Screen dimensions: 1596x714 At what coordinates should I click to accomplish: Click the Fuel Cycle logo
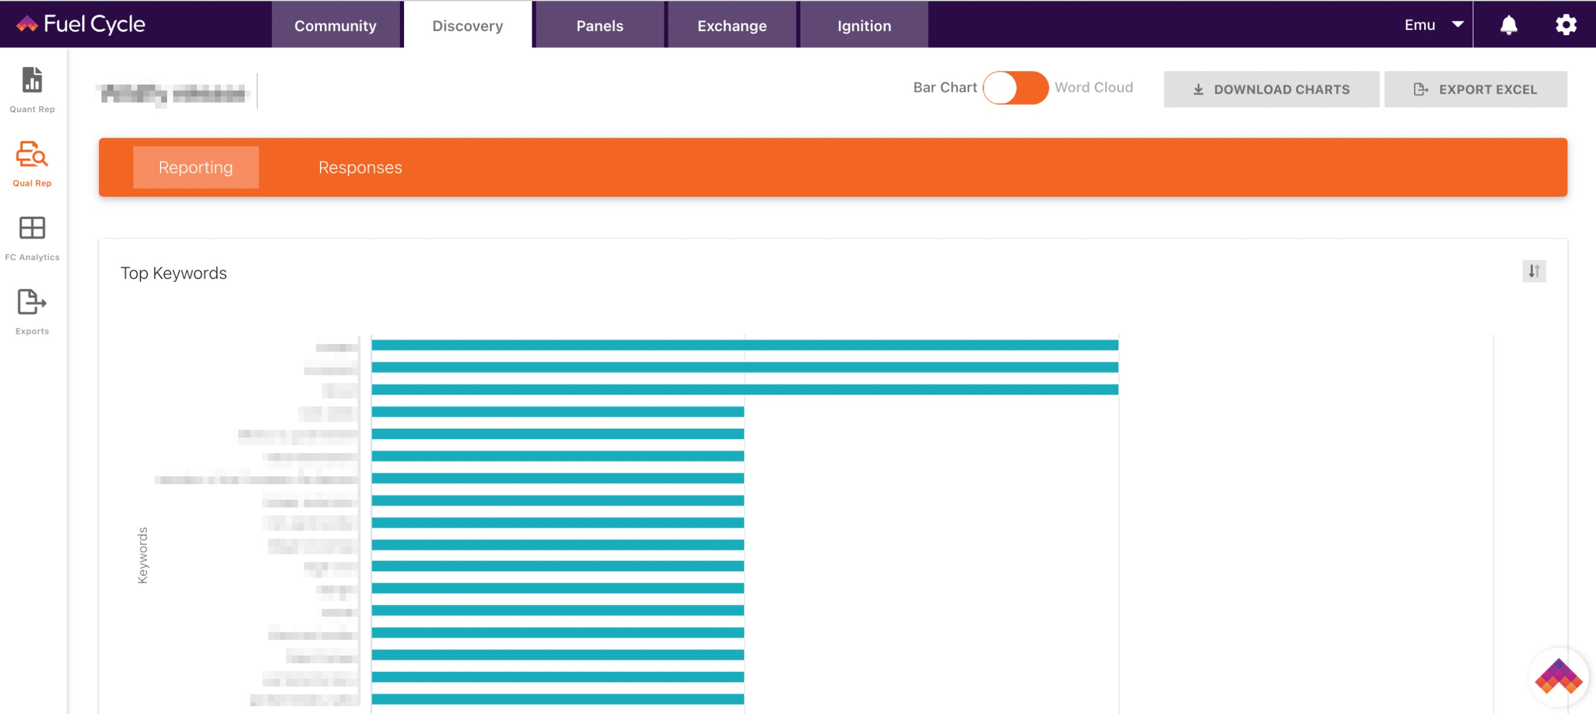81,24
